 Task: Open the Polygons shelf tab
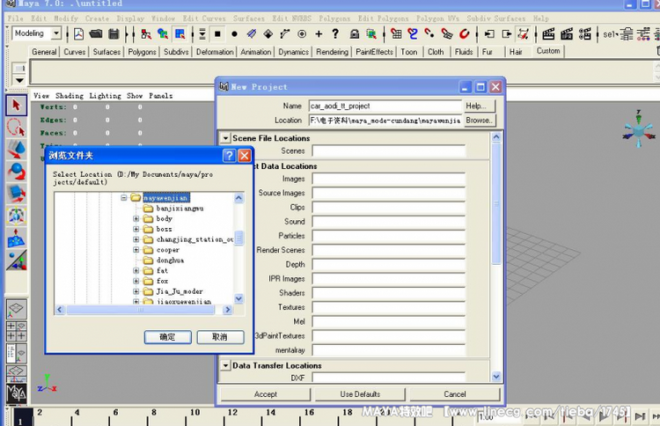point(142,52)
